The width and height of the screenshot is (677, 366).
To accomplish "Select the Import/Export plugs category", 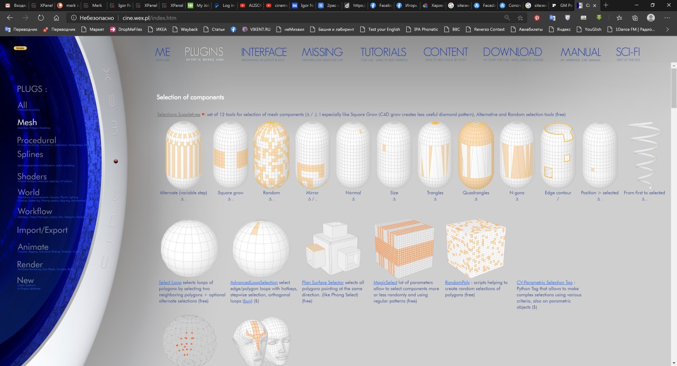I will (42, 230).
